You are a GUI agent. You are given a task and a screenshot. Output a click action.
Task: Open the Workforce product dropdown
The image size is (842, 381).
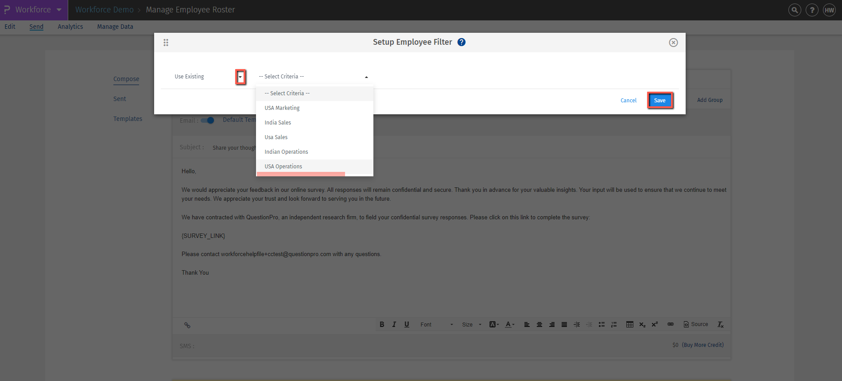pyautogui.click(x=34, y=10)
